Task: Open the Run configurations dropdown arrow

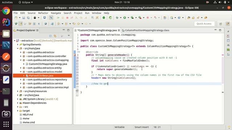Action: (128, 18)
